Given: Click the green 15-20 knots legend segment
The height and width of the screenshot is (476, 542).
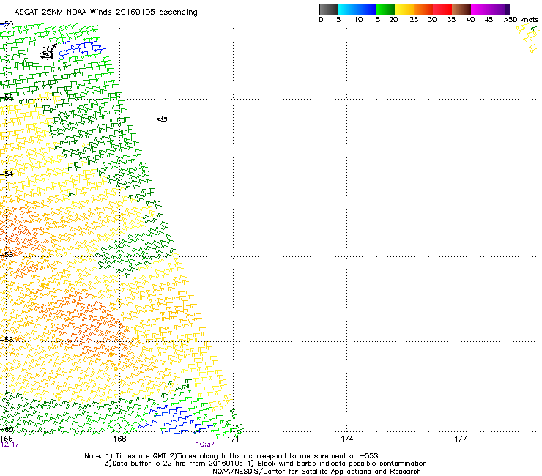Looking at the screenshot, I should pos(385,9).
